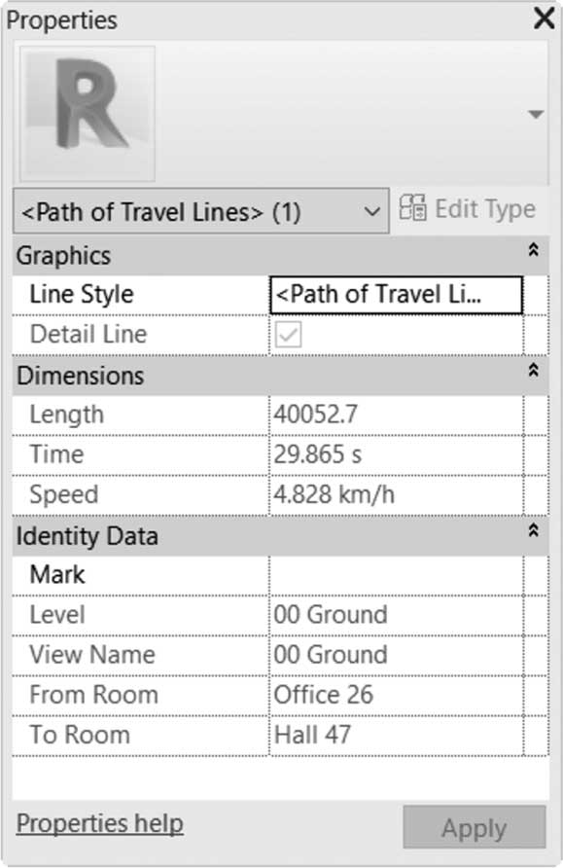Close the Properties palette
The image size is (563, 868).
coord(545,18)
